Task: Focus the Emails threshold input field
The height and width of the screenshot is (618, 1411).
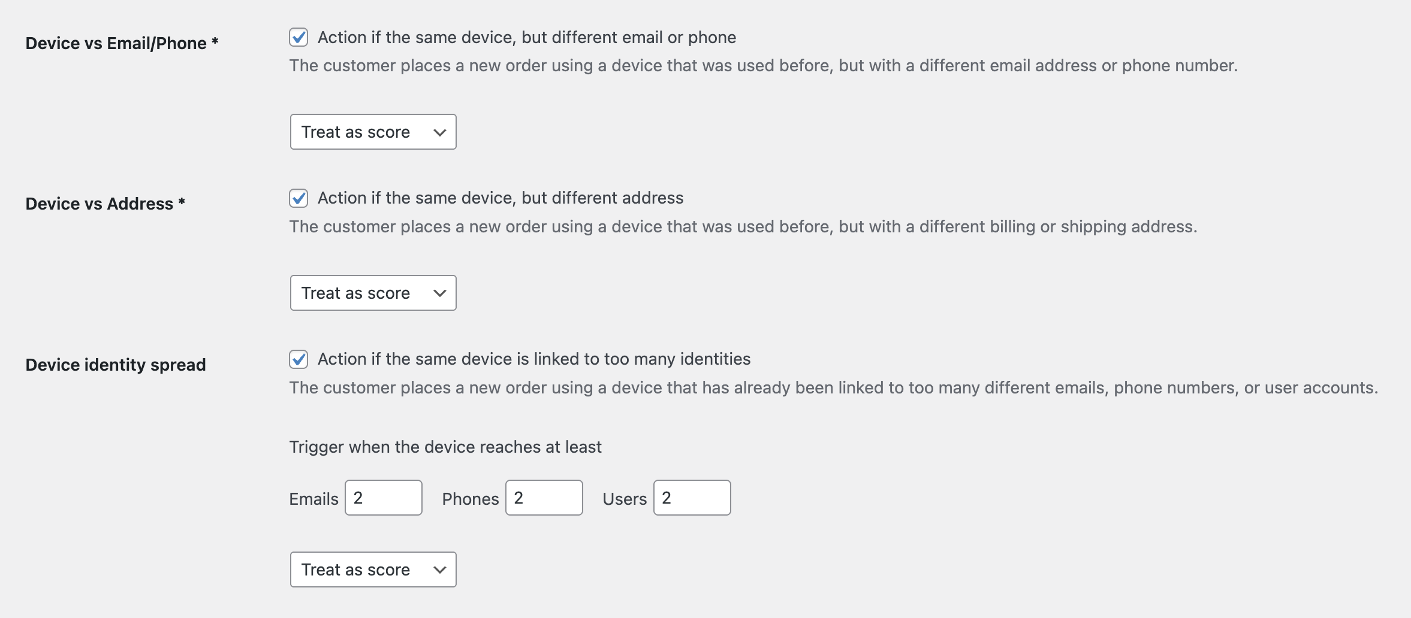Action: (384, 498)
